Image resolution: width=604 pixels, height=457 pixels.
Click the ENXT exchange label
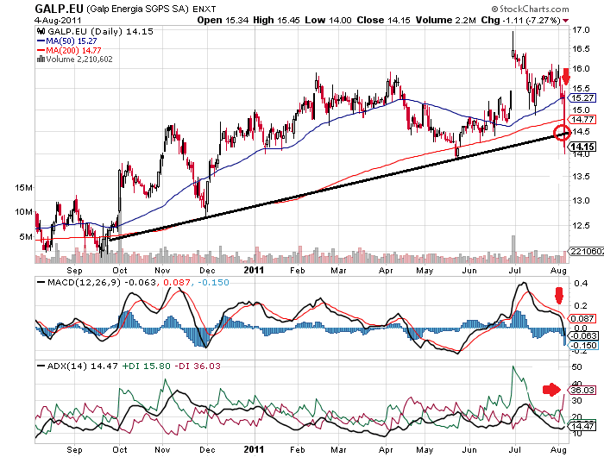(204, 9)
